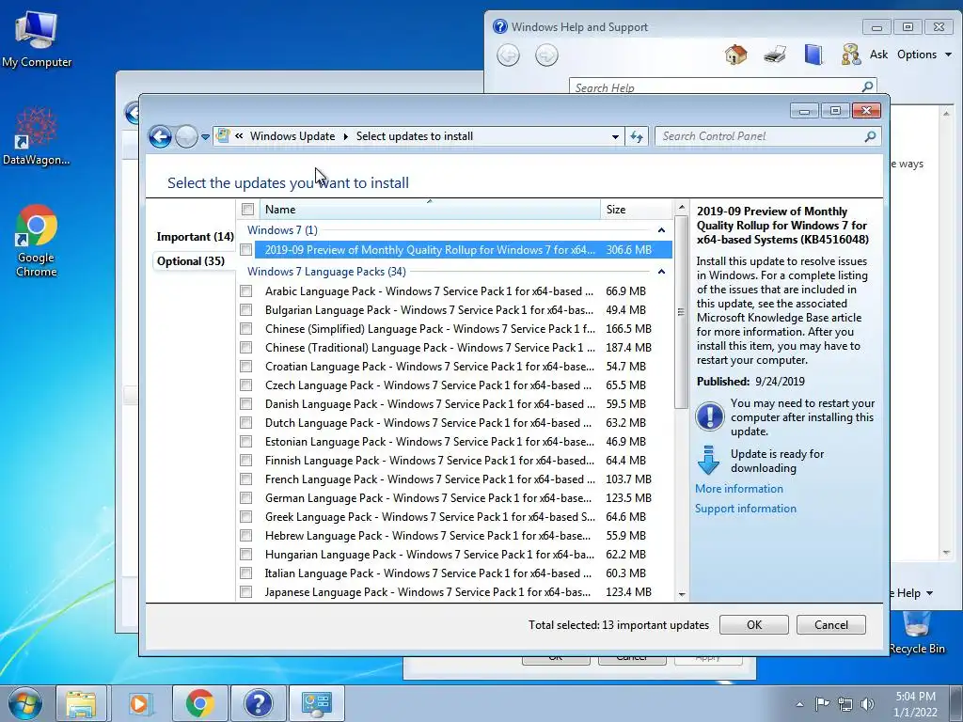Open address bar history dropdown arrow
Viewport: 963px width, 722px height.
[x=615, y=137]
